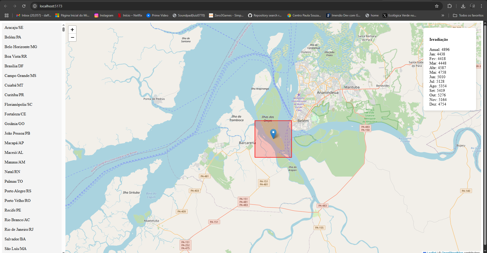Pick Rio de Janeiro/RJ city entry
The image size is (487, 253).
32,229
